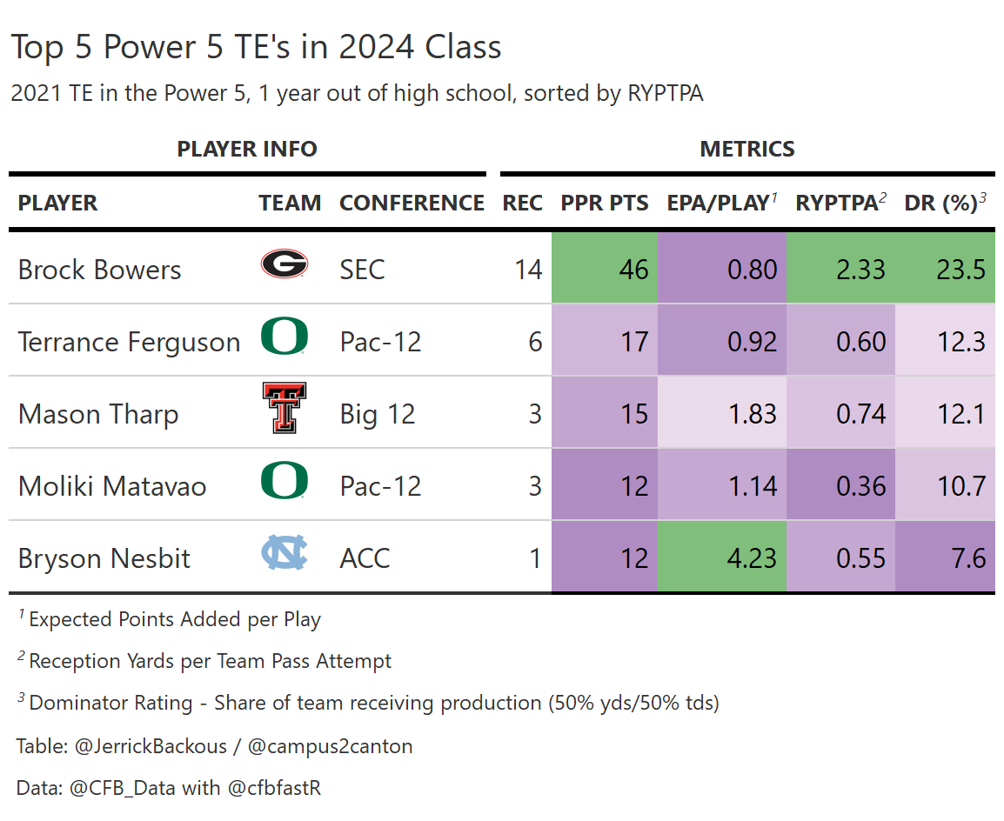Select the Bryson Nesbit player name

[104, 558]
